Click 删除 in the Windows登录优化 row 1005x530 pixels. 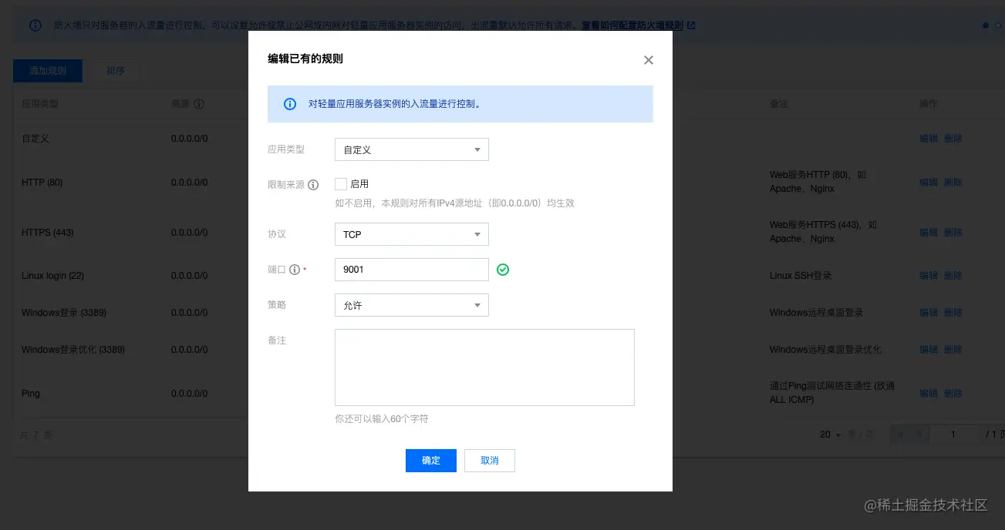953,350
